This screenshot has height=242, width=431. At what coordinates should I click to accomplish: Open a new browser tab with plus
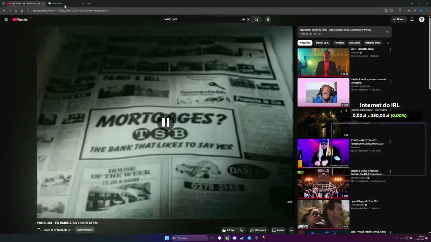pyautogui.click(x=89, y=3)
